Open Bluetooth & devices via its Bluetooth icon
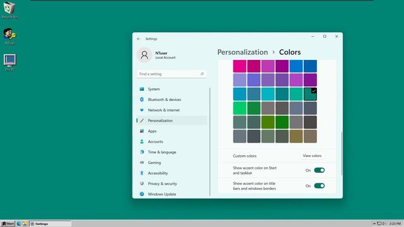Viewport: 404px width, 227px height. click(141, 100)
